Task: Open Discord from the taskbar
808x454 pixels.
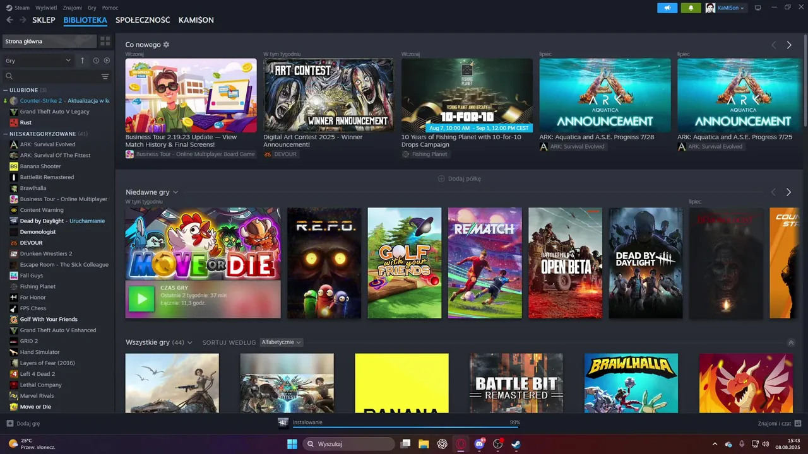Action: pos(479,444)
